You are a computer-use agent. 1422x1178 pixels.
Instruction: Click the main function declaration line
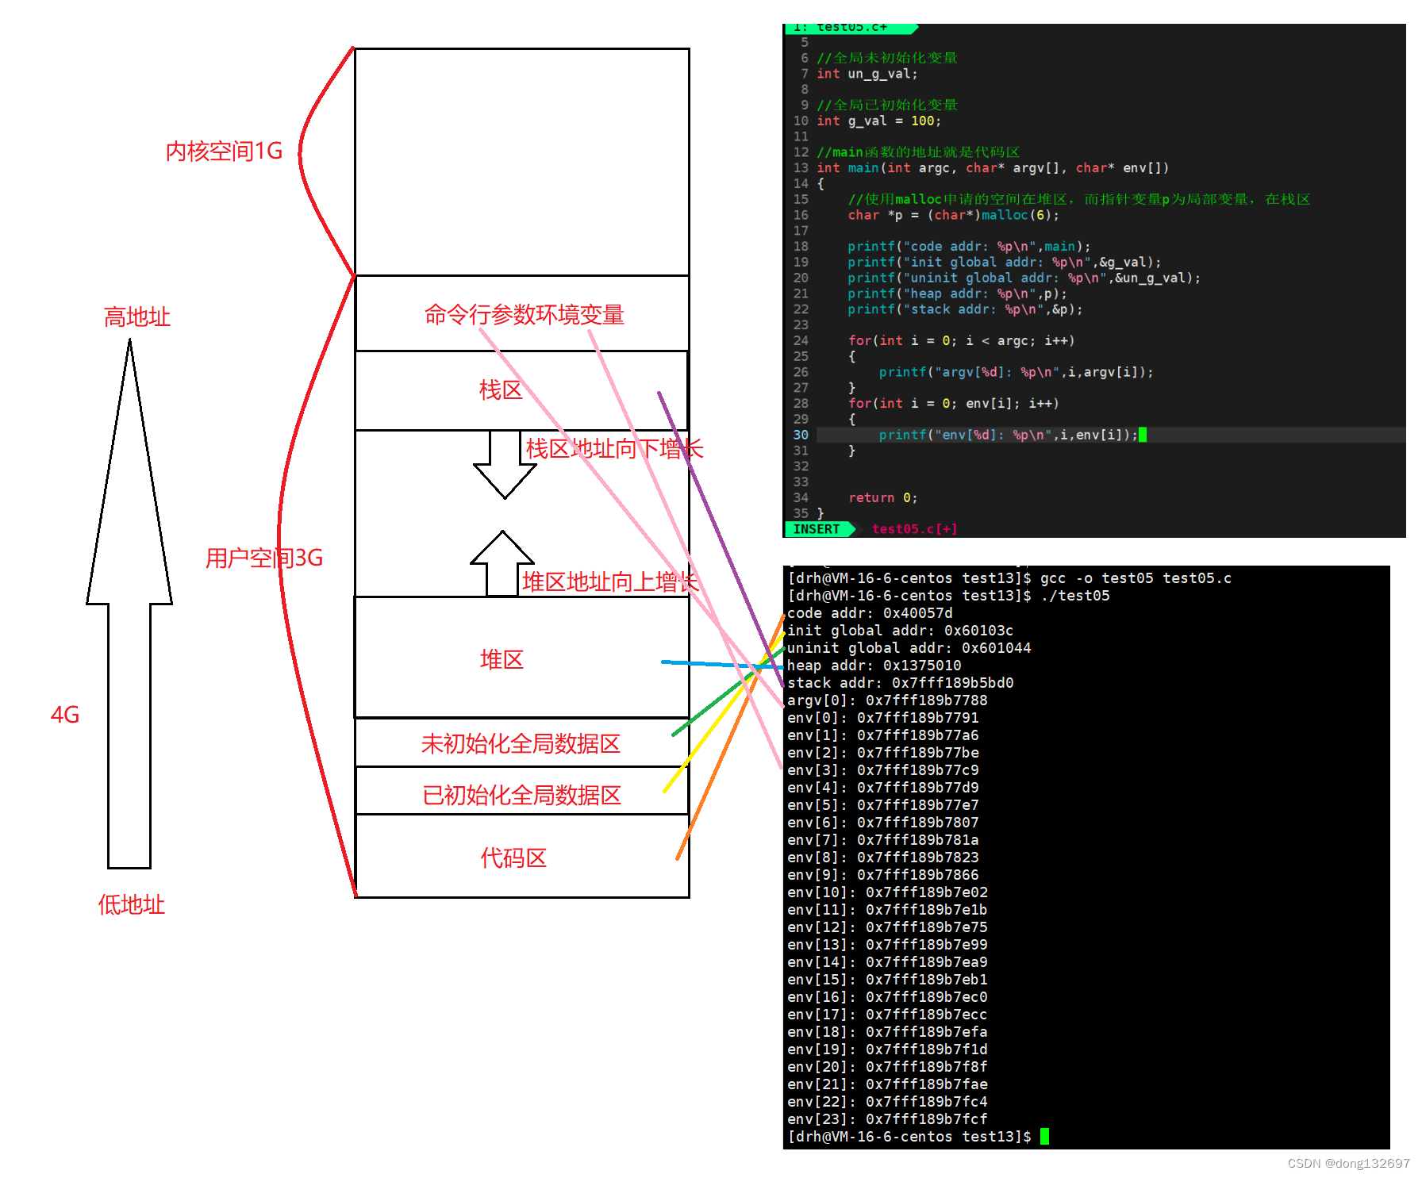click(x=992, y=168)
